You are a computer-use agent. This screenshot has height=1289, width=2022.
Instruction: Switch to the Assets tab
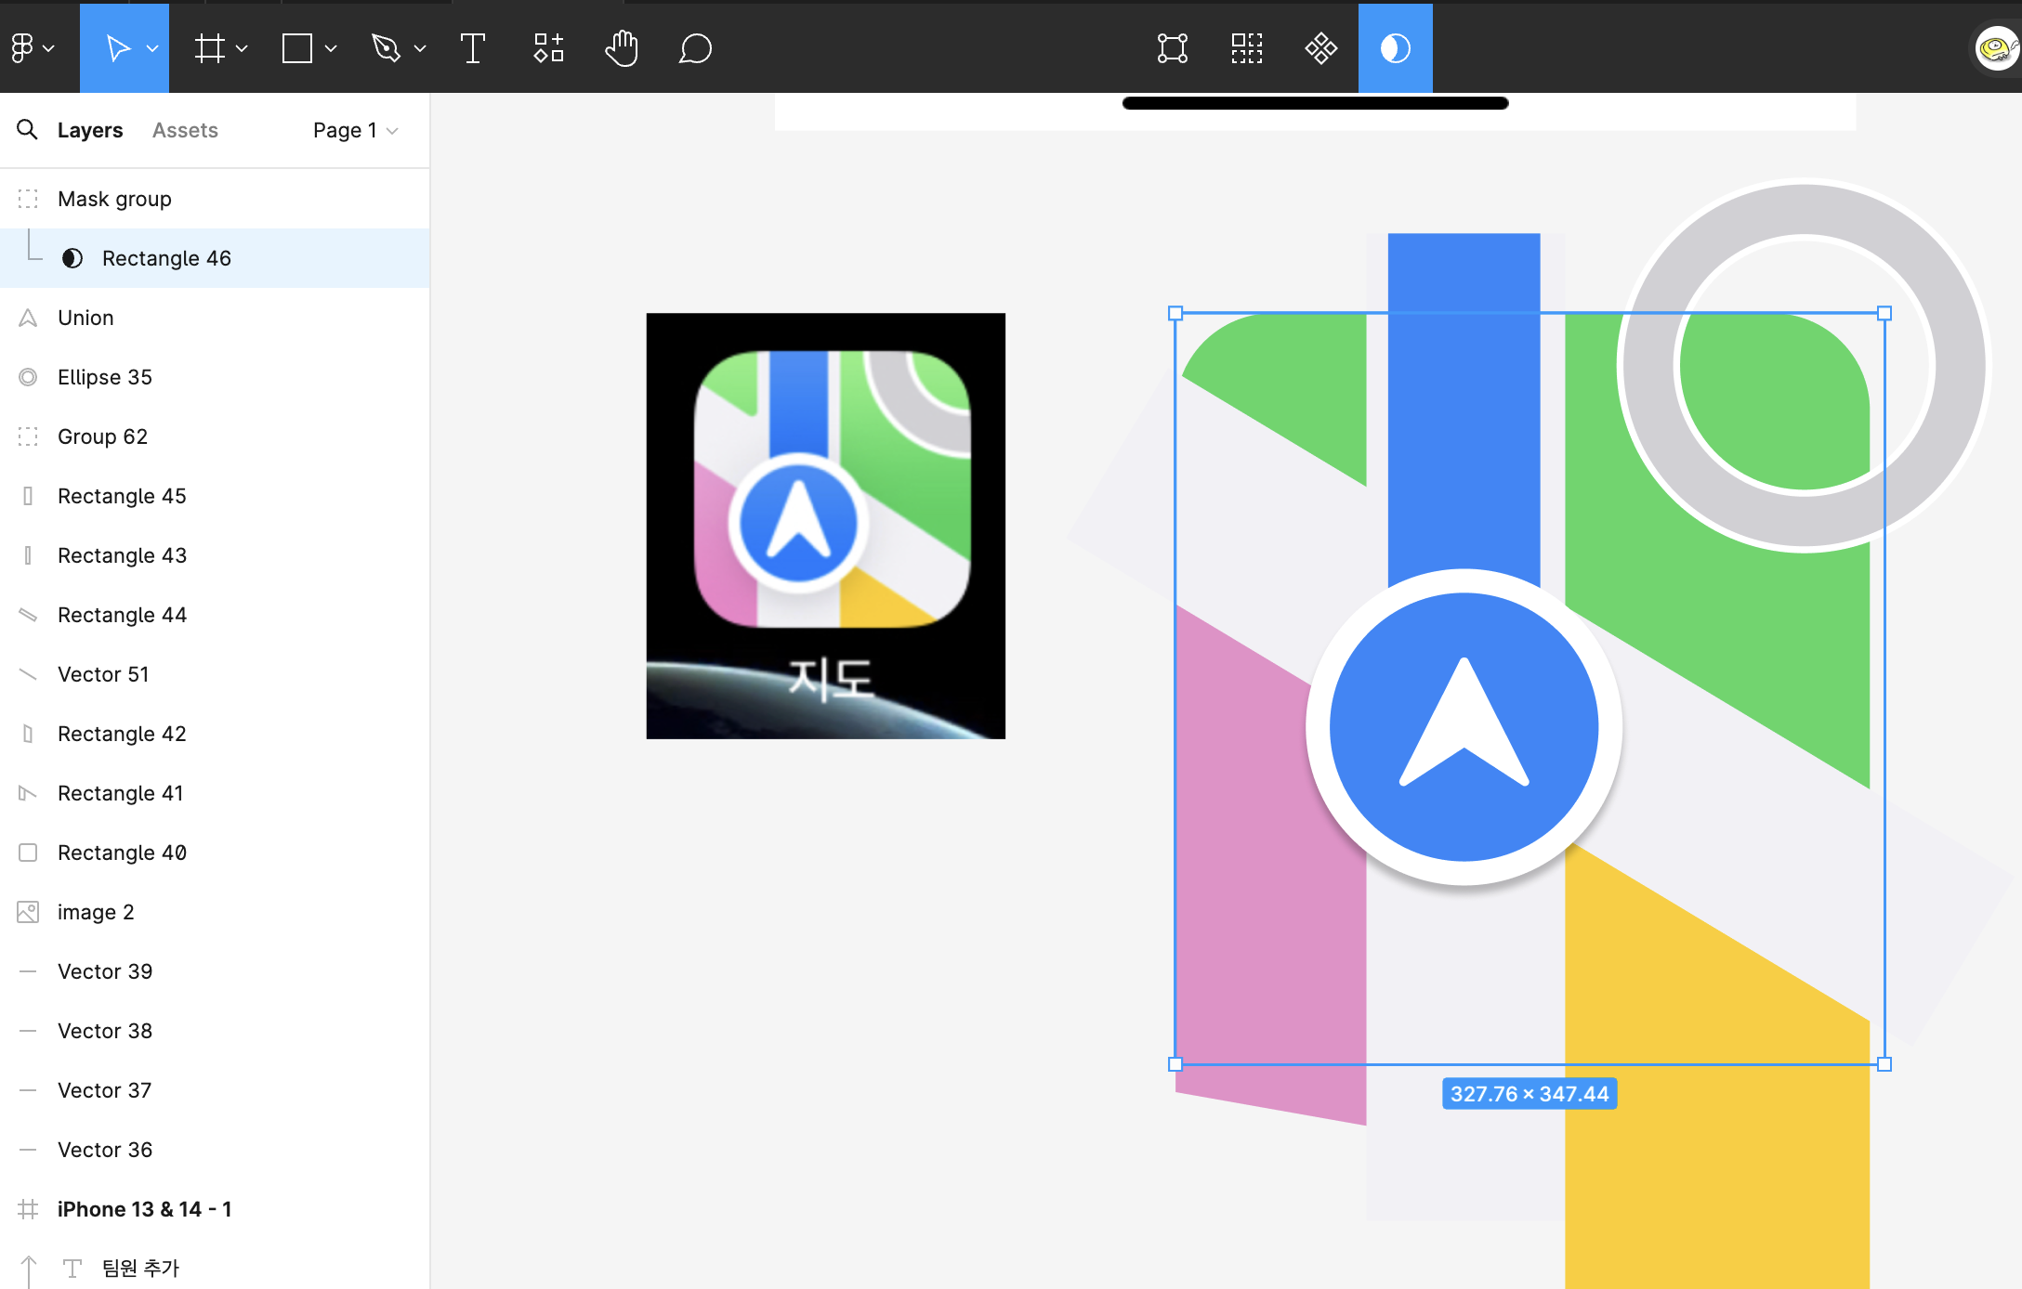click(x=185, y=130)
